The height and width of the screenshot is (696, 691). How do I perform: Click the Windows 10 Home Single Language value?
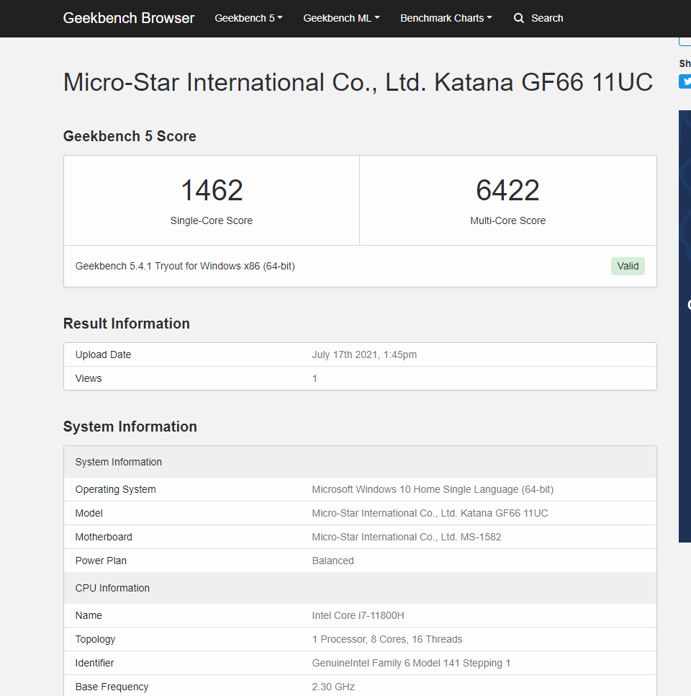pos(433,490)
